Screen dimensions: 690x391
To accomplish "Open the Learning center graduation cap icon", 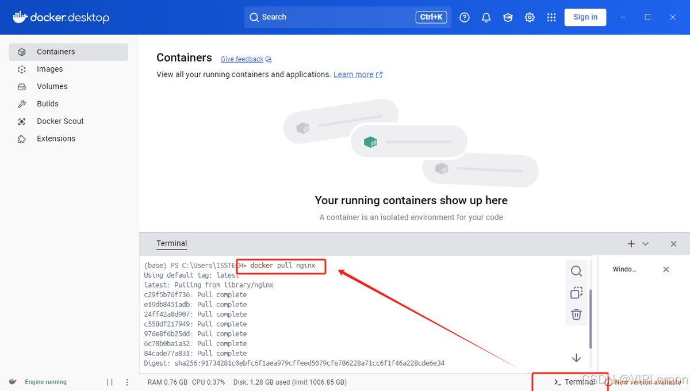I will pyautogui.click(x=508, y=17).
